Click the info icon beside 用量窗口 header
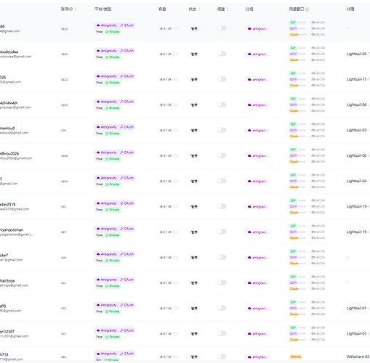 307,9
